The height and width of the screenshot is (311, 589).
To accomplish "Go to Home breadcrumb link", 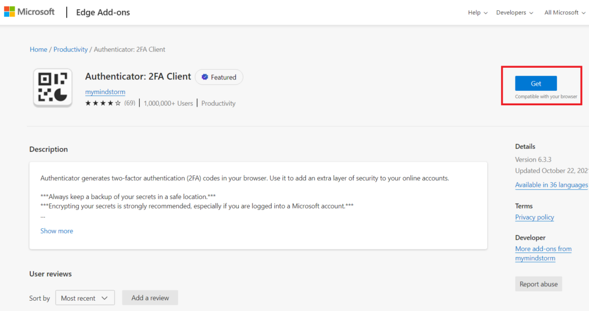I will [x=39, y=49].
